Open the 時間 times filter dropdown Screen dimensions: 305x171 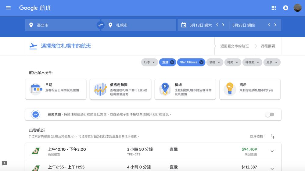pos(233,62)
